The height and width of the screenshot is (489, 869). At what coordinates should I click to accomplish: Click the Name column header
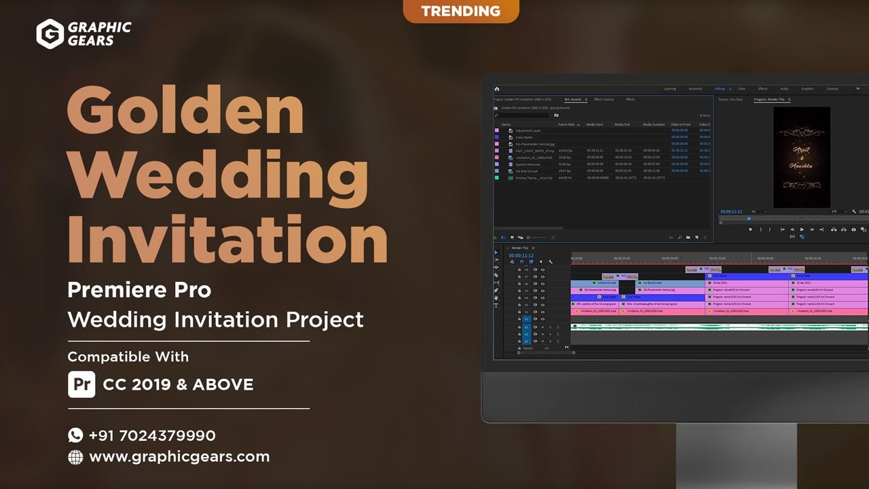pyautogui.click(x=506, y=124)
